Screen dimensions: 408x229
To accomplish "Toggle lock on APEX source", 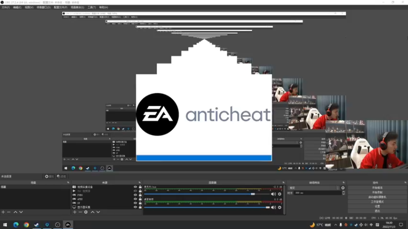I will click(140, 199).
